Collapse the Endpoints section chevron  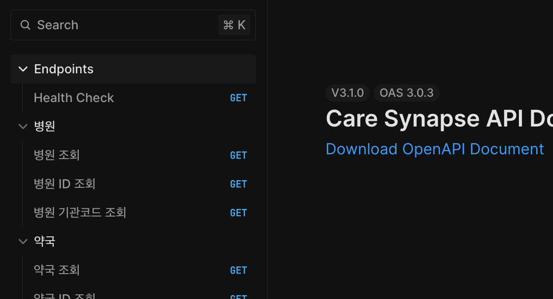23,69
